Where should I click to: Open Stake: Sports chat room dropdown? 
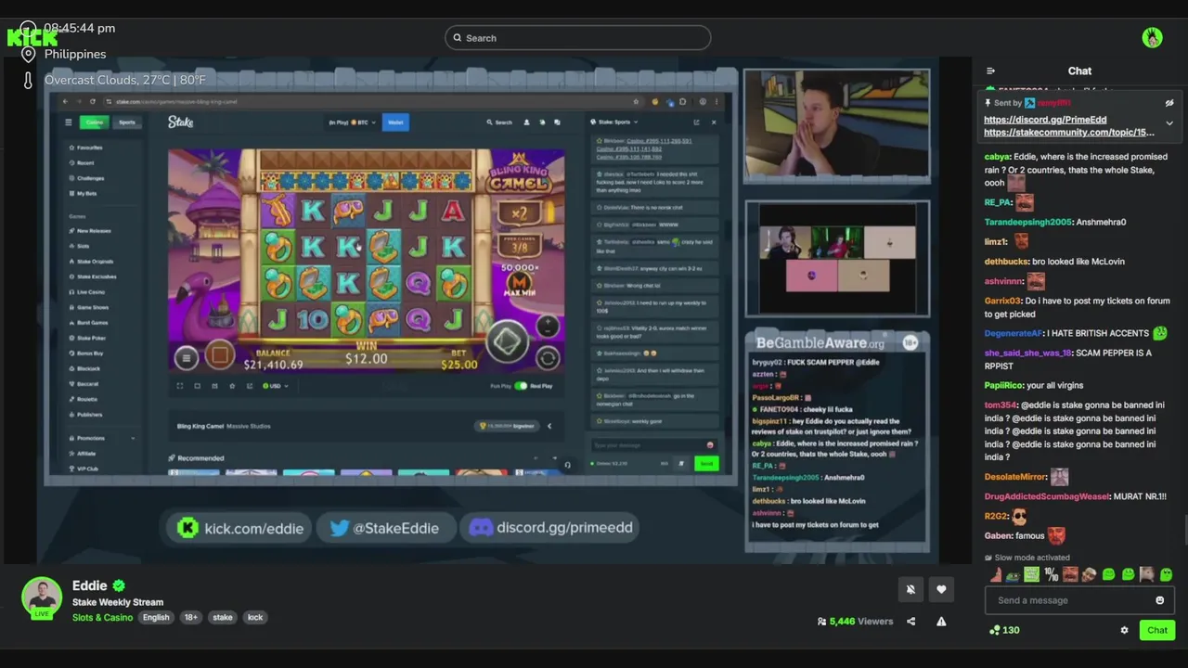point(614,122)
